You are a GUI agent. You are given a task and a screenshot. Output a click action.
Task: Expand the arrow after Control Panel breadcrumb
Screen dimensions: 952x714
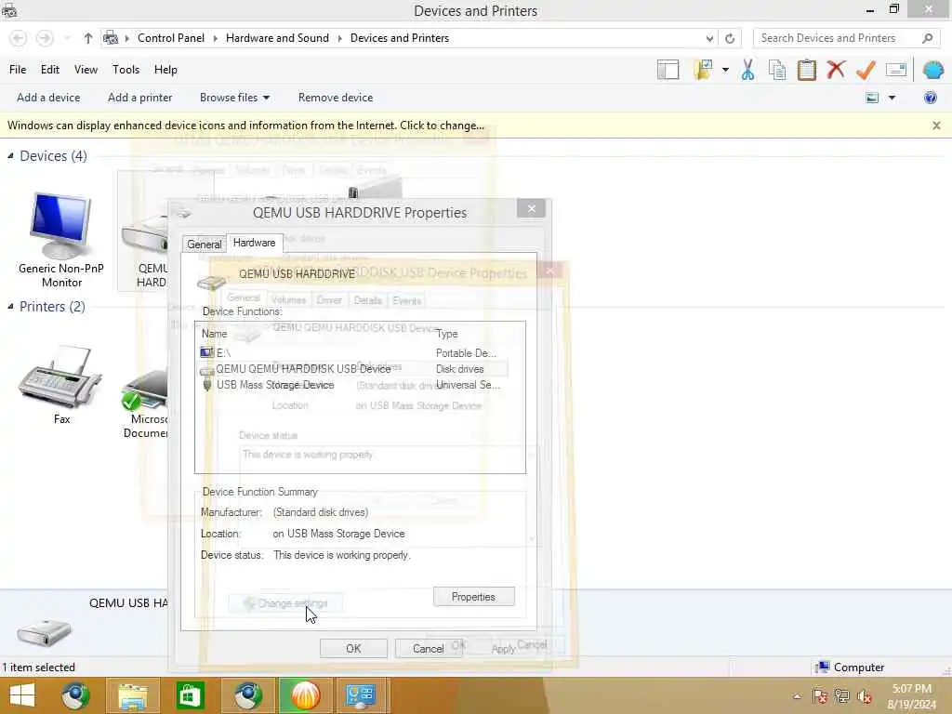click(x=215, y=38)
